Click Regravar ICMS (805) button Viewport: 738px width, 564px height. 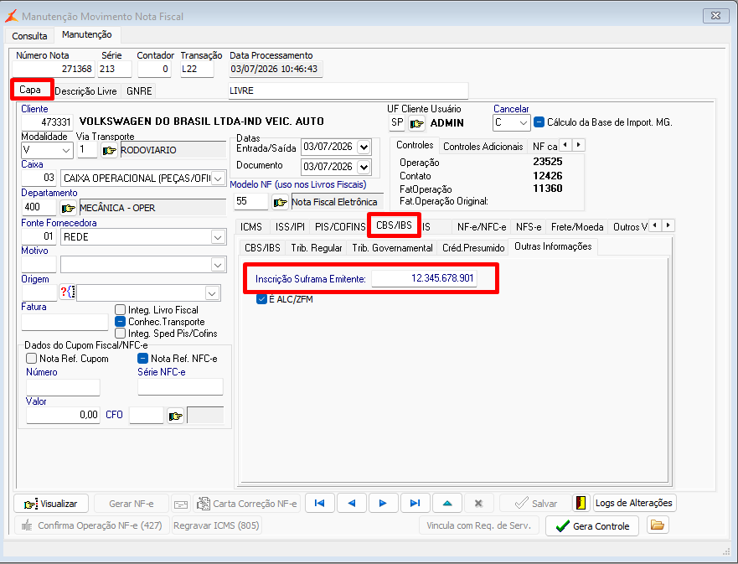click(216, 525)
